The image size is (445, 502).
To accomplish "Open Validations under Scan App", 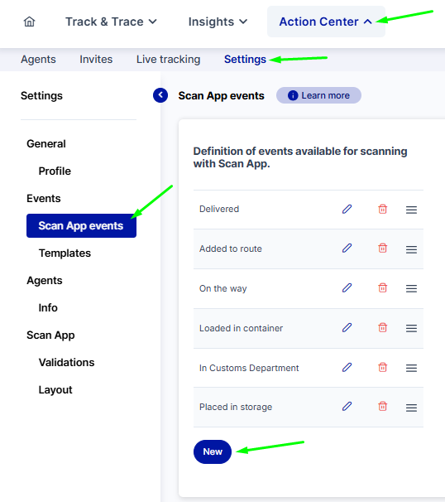I will tap(66, 362).
